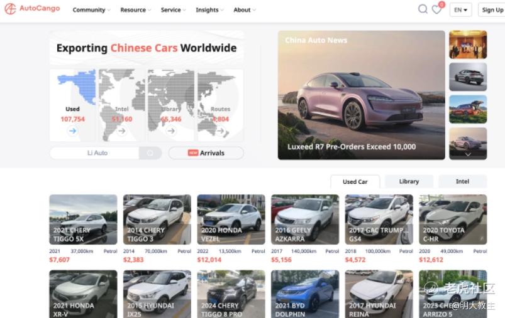This screenshot has height=318, width=505.
Task: Open the 2020 Toyota C-HR listing
Action: (x=453, y=220)
